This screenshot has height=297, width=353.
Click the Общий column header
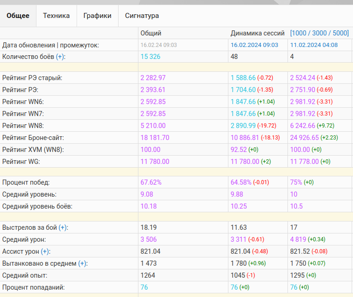click(x=151, y=33)
